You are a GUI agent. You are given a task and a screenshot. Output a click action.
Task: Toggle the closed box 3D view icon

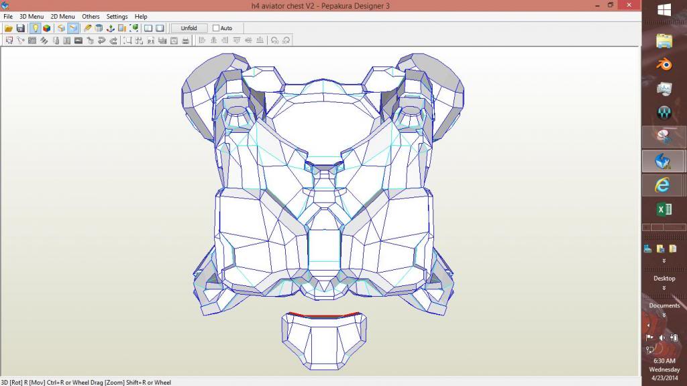click(61, 28)
